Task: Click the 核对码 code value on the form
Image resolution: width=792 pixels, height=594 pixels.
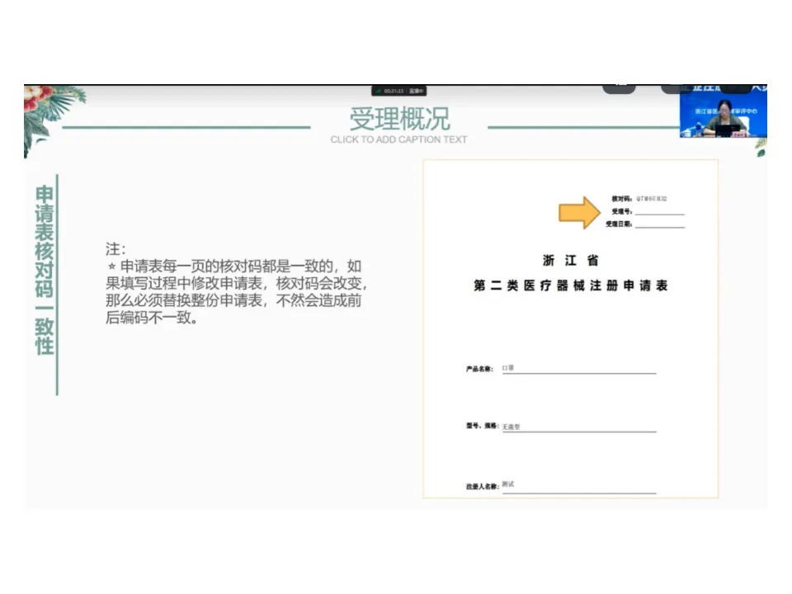Action: [x=651, y=199]
